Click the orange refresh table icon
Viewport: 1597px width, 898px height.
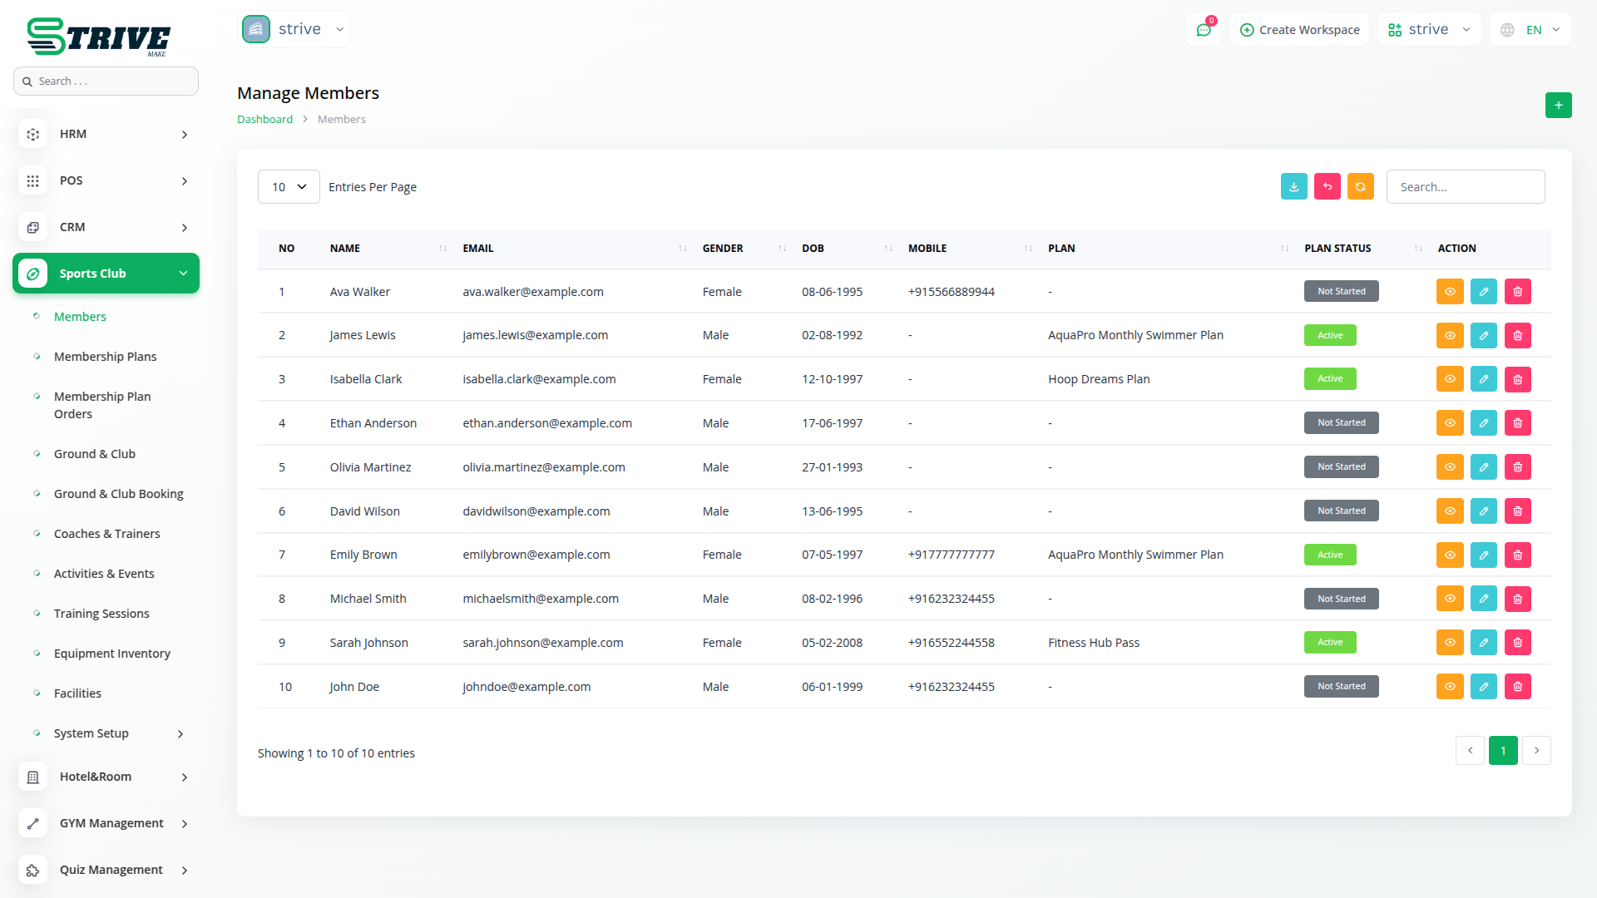click(1360, 187)
